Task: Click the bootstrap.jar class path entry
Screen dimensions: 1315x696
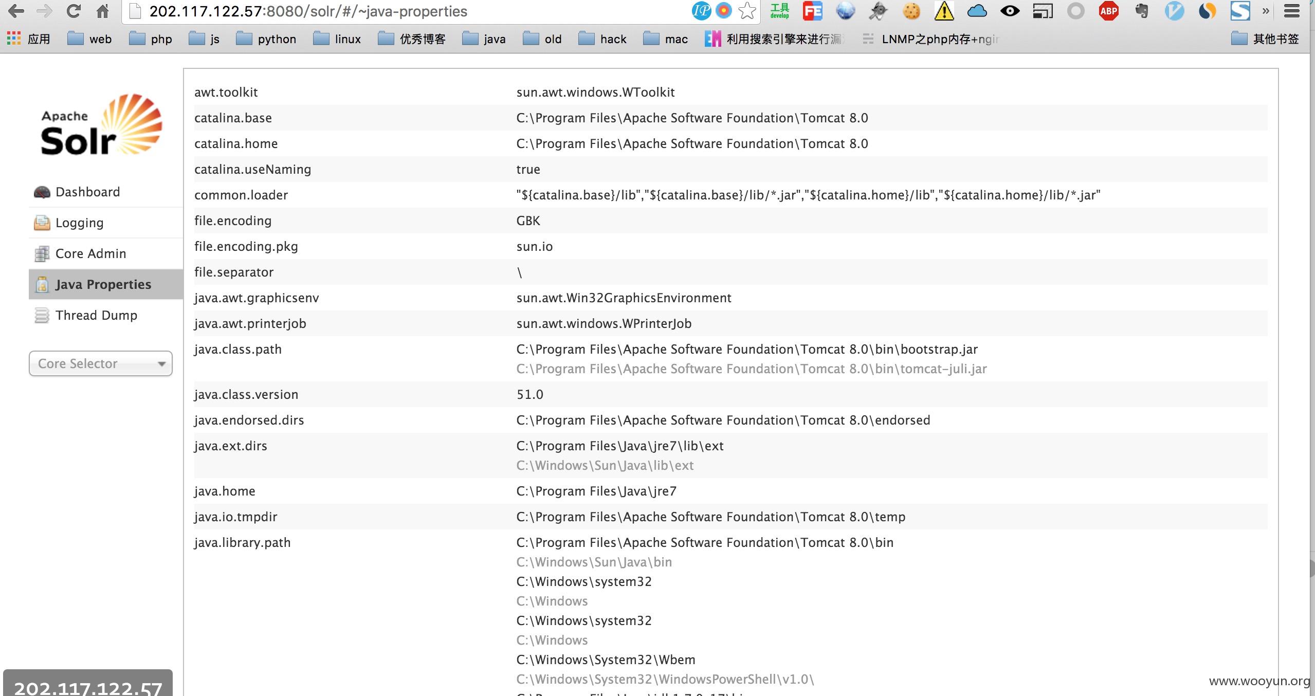Action: point(747,349)
